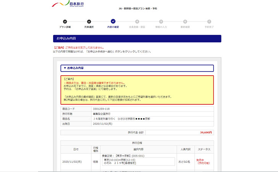Click the 最終確認 step label
Image resolution: width=278 pixels, height=172 pixels.
point(185,27)
